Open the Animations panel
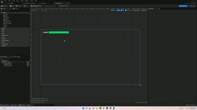This screenshot has height=110, width=197. point(14,105)
